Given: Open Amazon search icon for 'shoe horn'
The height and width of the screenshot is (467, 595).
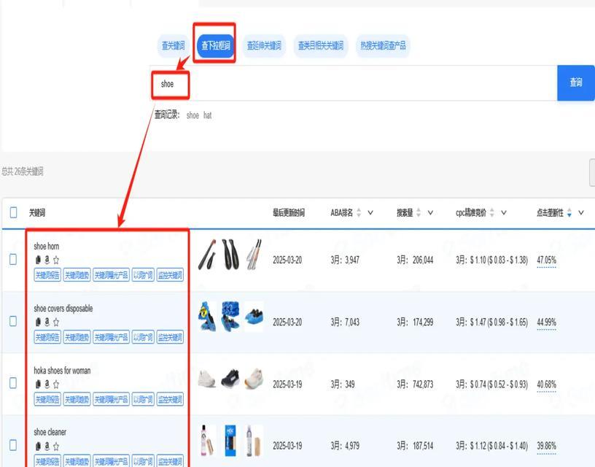Looking at the screenshot, I should tap(47, 260).
